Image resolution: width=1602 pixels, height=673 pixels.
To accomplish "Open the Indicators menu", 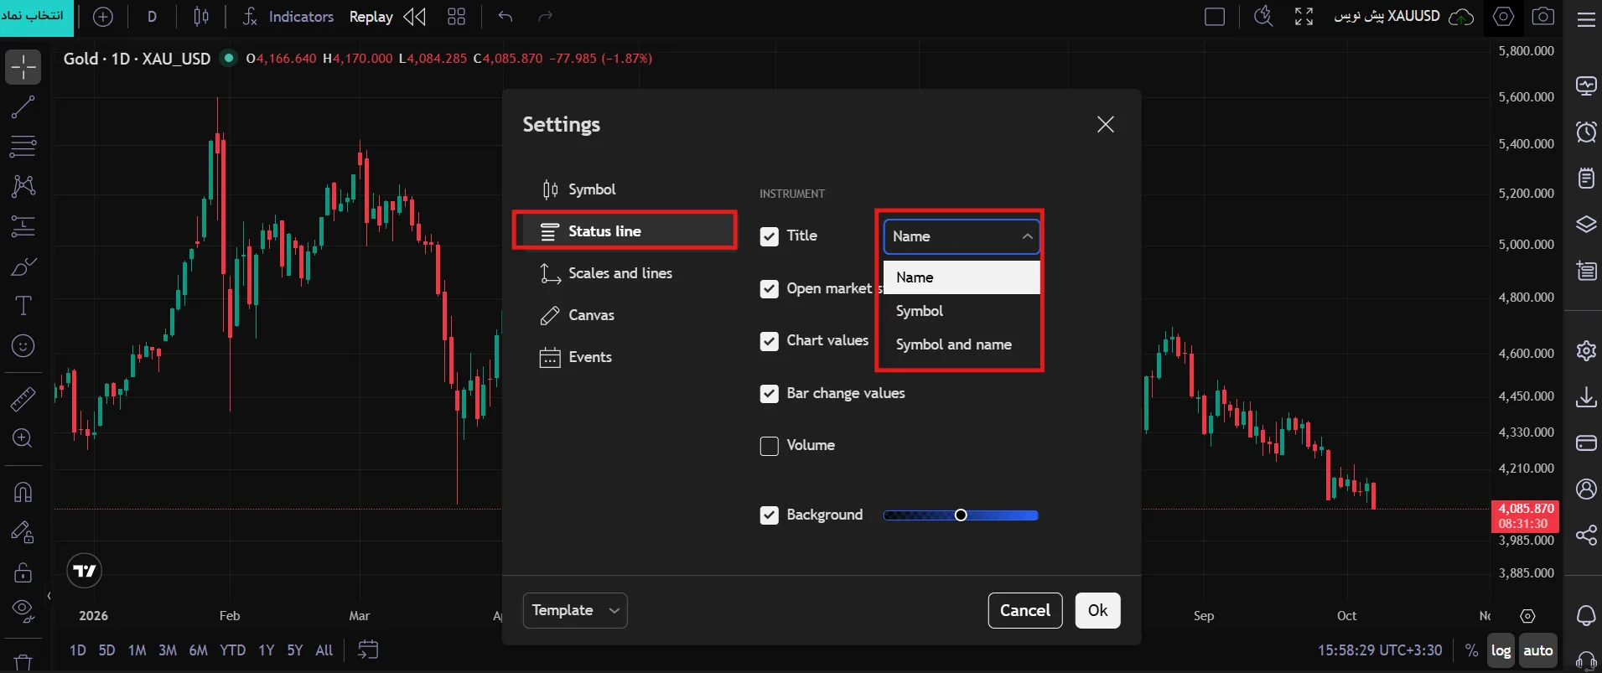I will pos(288,17).
